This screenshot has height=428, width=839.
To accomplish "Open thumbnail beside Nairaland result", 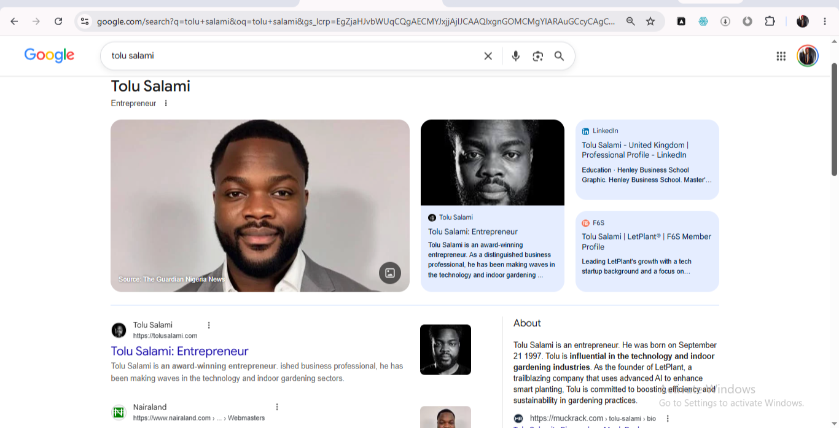I will pyautogui.click(x=445, y=417).
